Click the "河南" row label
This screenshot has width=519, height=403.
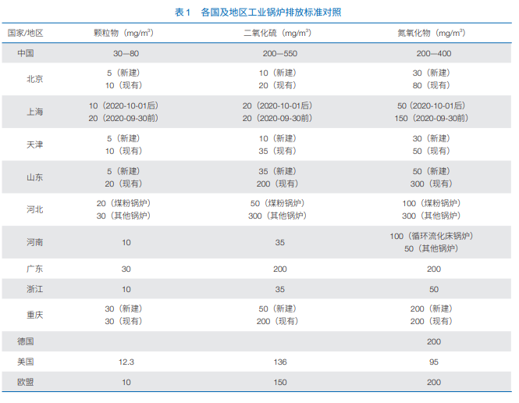pyautogui.click(x=34, y=242)
